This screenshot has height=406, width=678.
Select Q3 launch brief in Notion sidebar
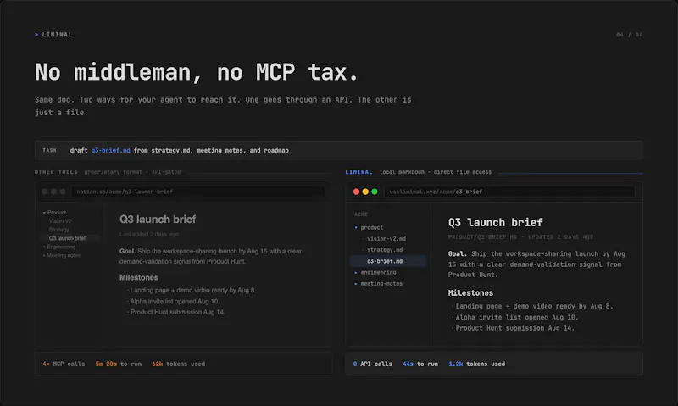point(69,238)
